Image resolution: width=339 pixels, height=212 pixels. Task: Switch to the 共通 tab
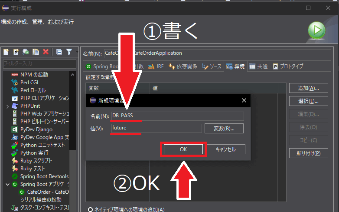(258, 66)
